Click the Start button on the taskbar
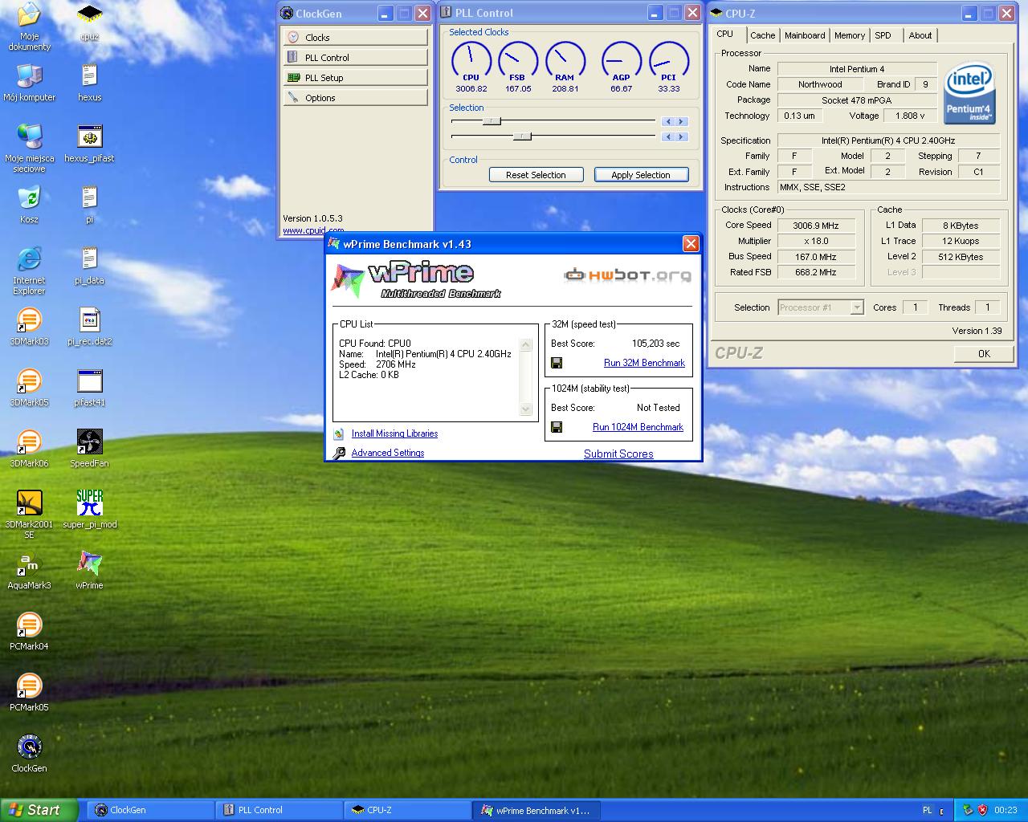1028x822 pixels. pyautogui.click(x=39, y=810)
